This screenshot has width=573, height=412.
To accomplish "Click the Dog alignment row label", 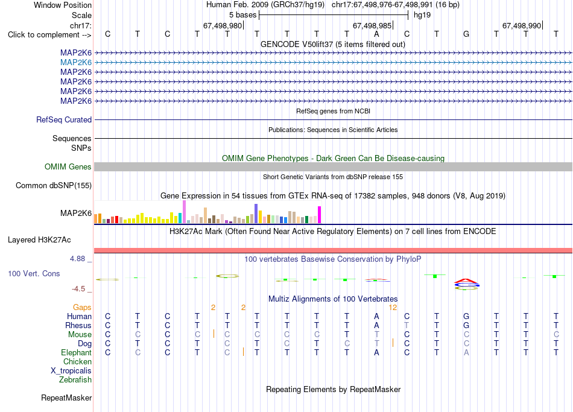I will tap(84, 344).
